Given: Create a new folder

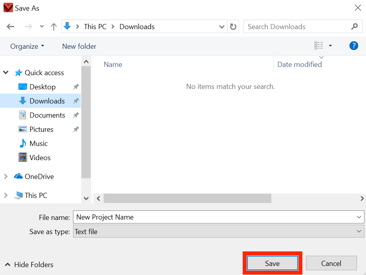Looking at the screenshot, I should [x=79, y=46].
